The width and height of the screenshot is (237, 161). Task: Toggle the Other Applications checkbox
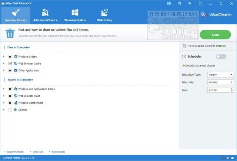click(10, 71)
